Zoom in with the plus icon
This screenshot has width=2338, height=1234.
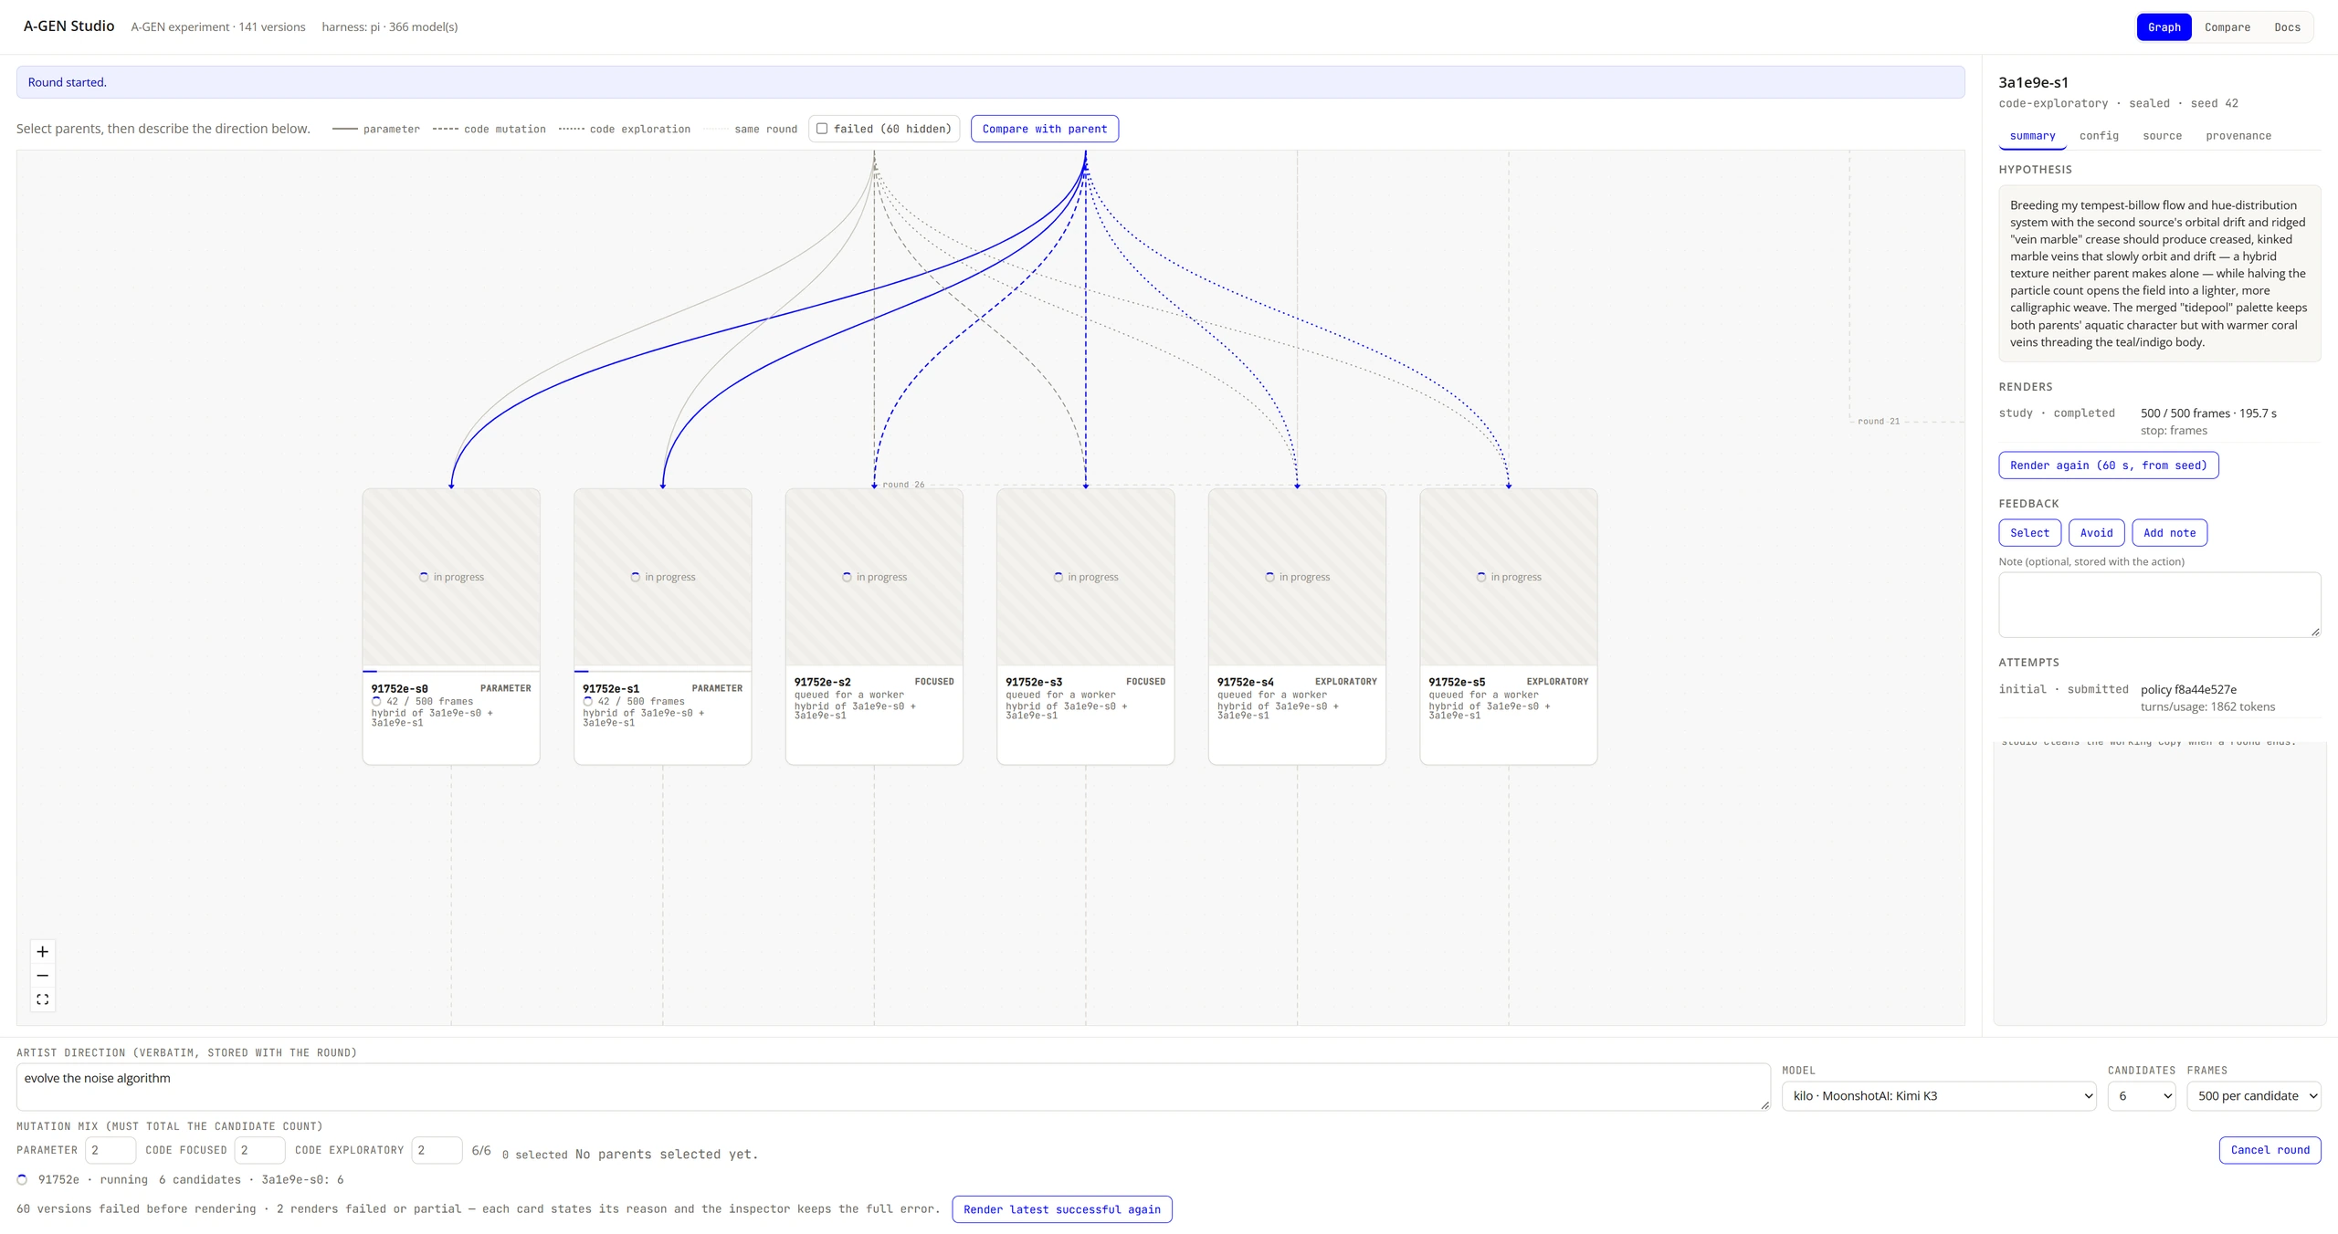click(42, 951)
